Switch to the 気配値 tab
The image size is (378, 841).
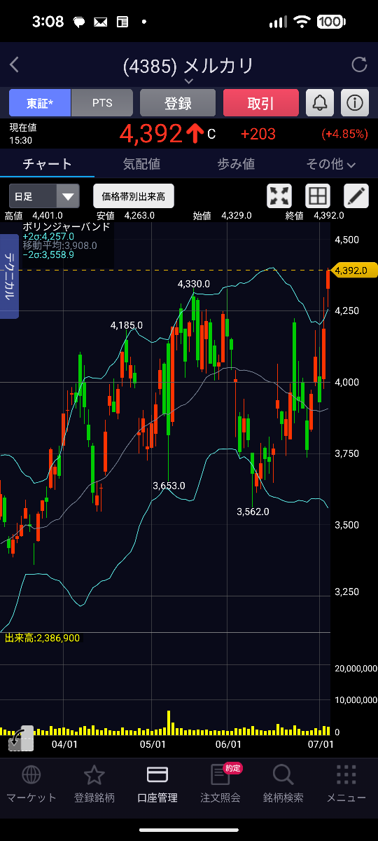click(x=141, y=164)
